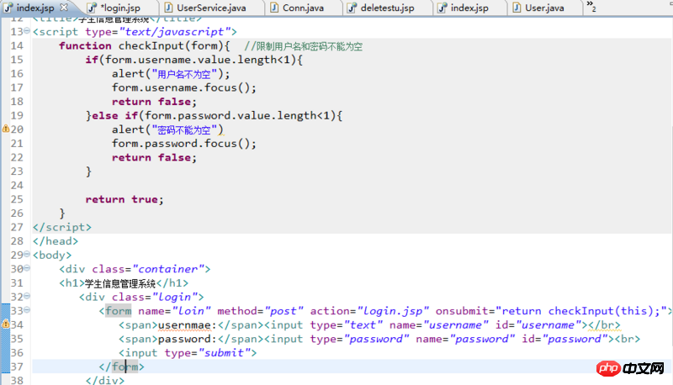Click the active index.jsp tab file icon
The height and width of the screenshot is (385, 673).
[8, 8]
